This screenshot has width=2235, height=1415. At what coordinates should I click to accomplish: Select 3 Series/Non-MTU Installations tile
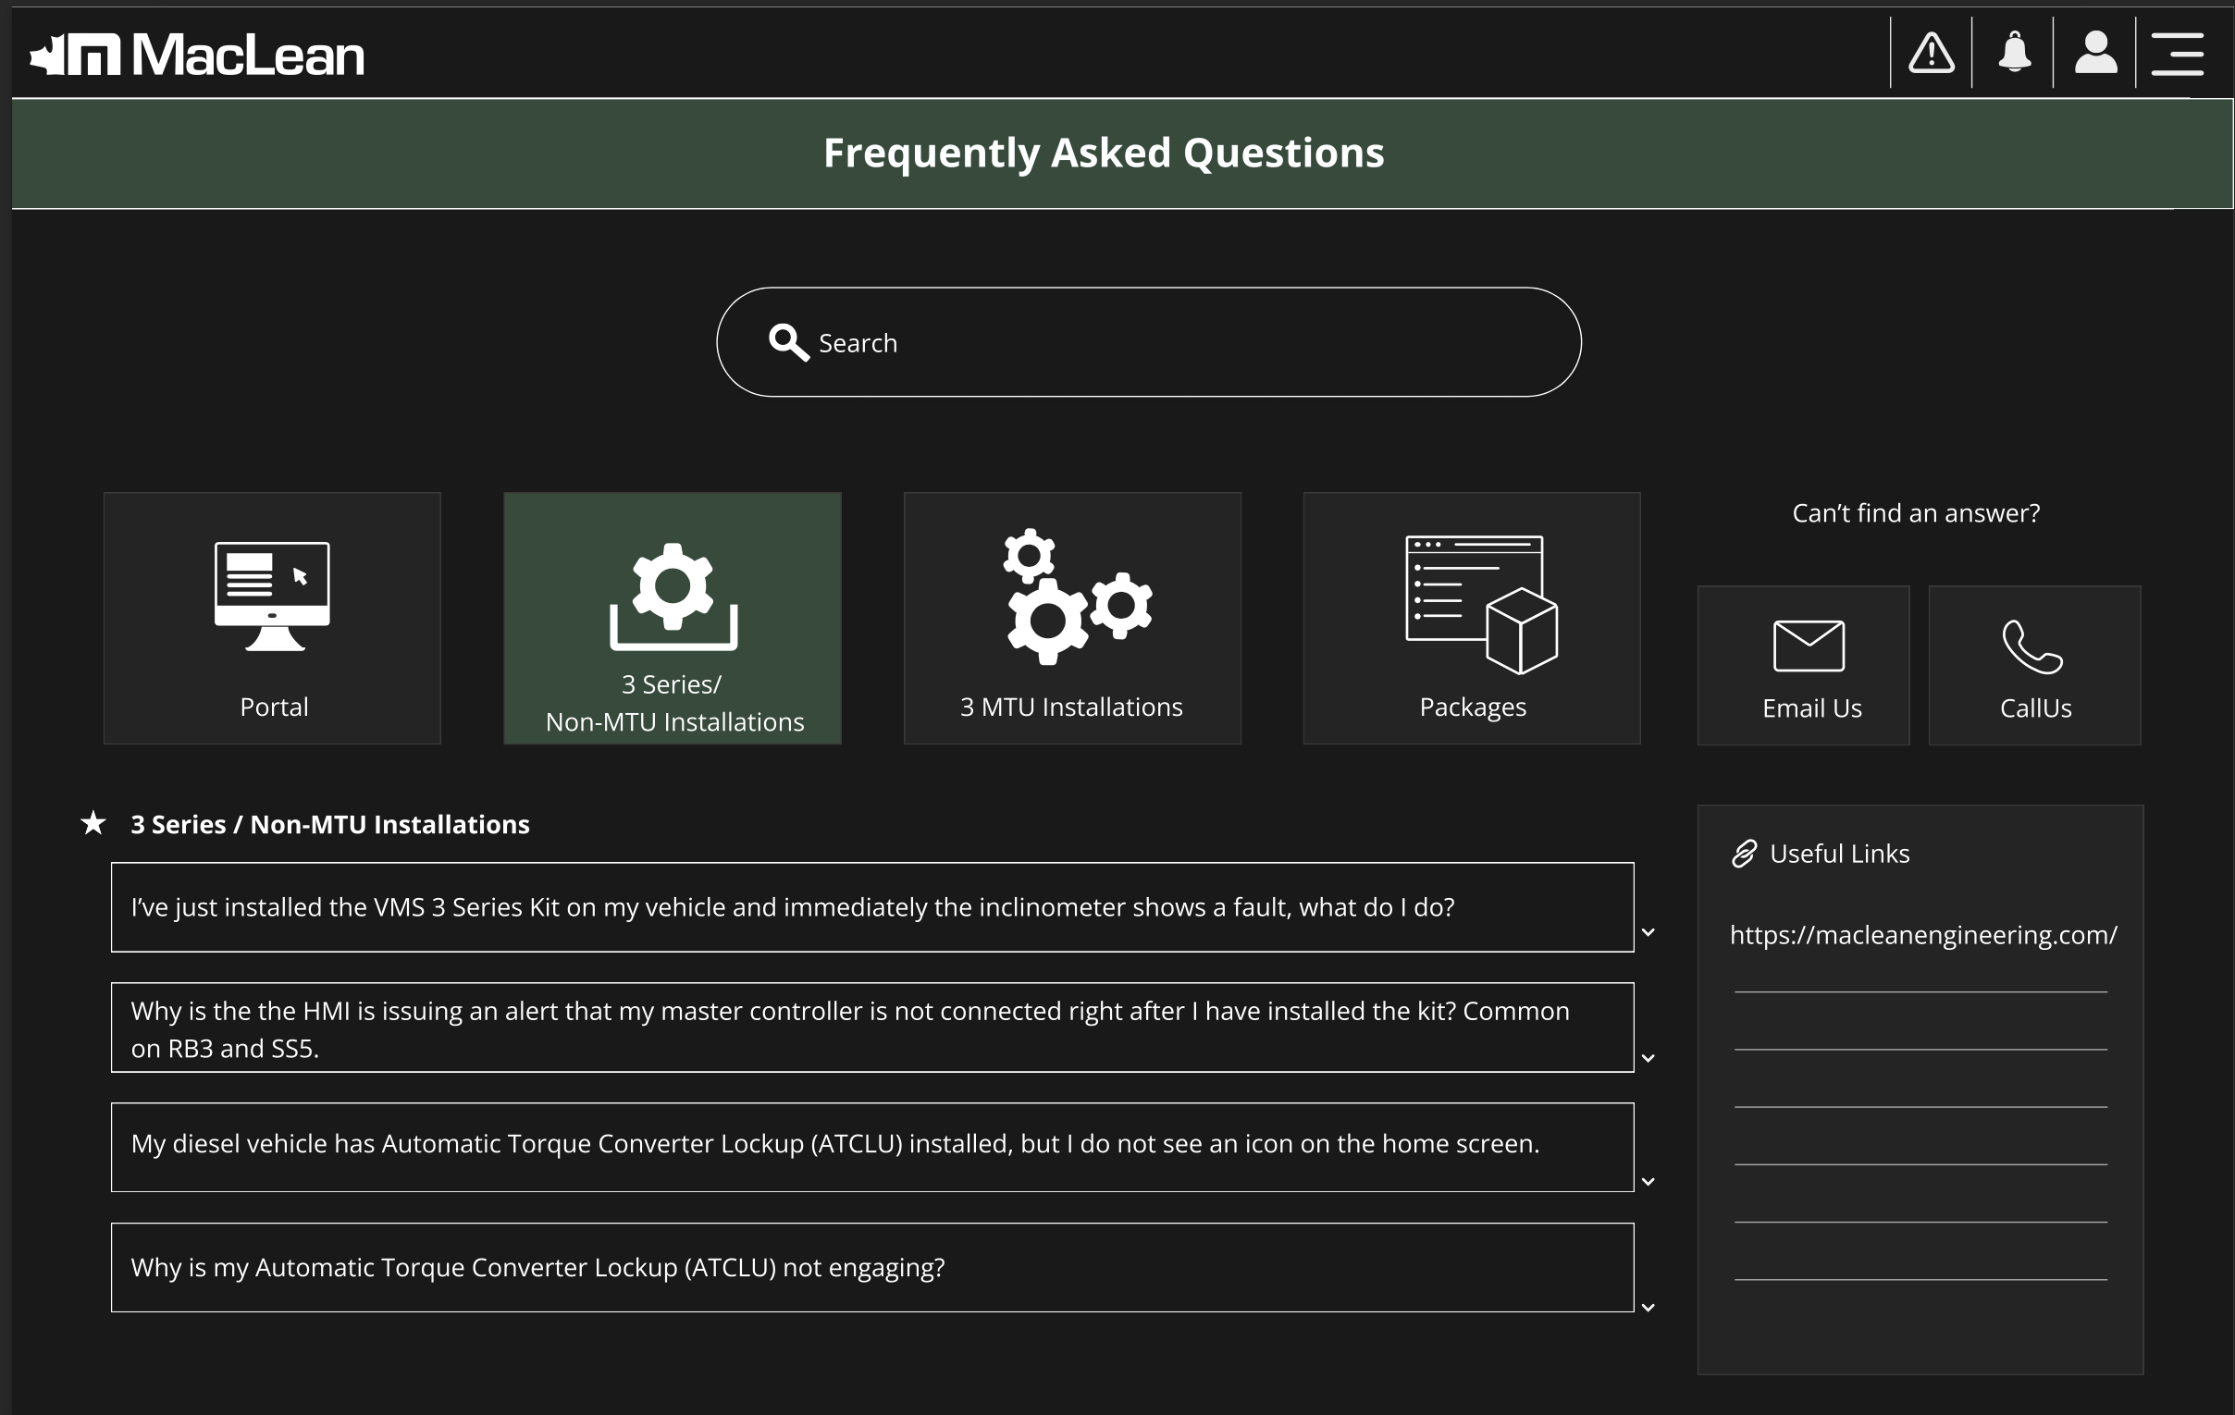(672, 618)
